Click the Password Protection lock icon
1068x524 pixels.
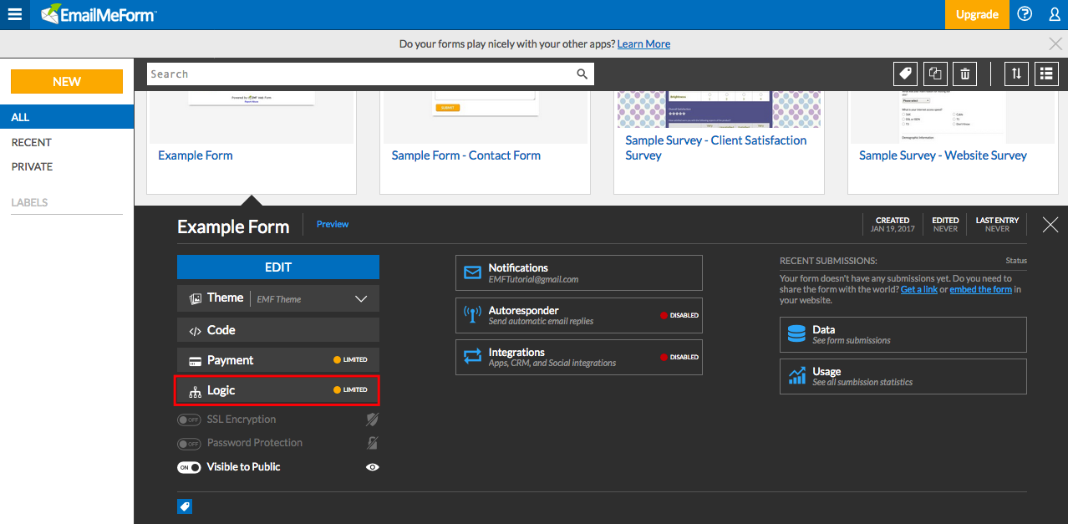tap(373, 443)
